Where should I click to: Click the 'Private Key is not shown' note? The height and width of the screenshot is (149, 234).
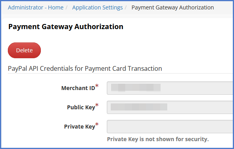(158, 139)
